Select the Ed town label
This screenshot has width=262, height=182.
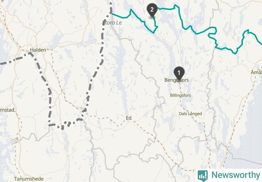pyautogui.click(x=128, y=118)
